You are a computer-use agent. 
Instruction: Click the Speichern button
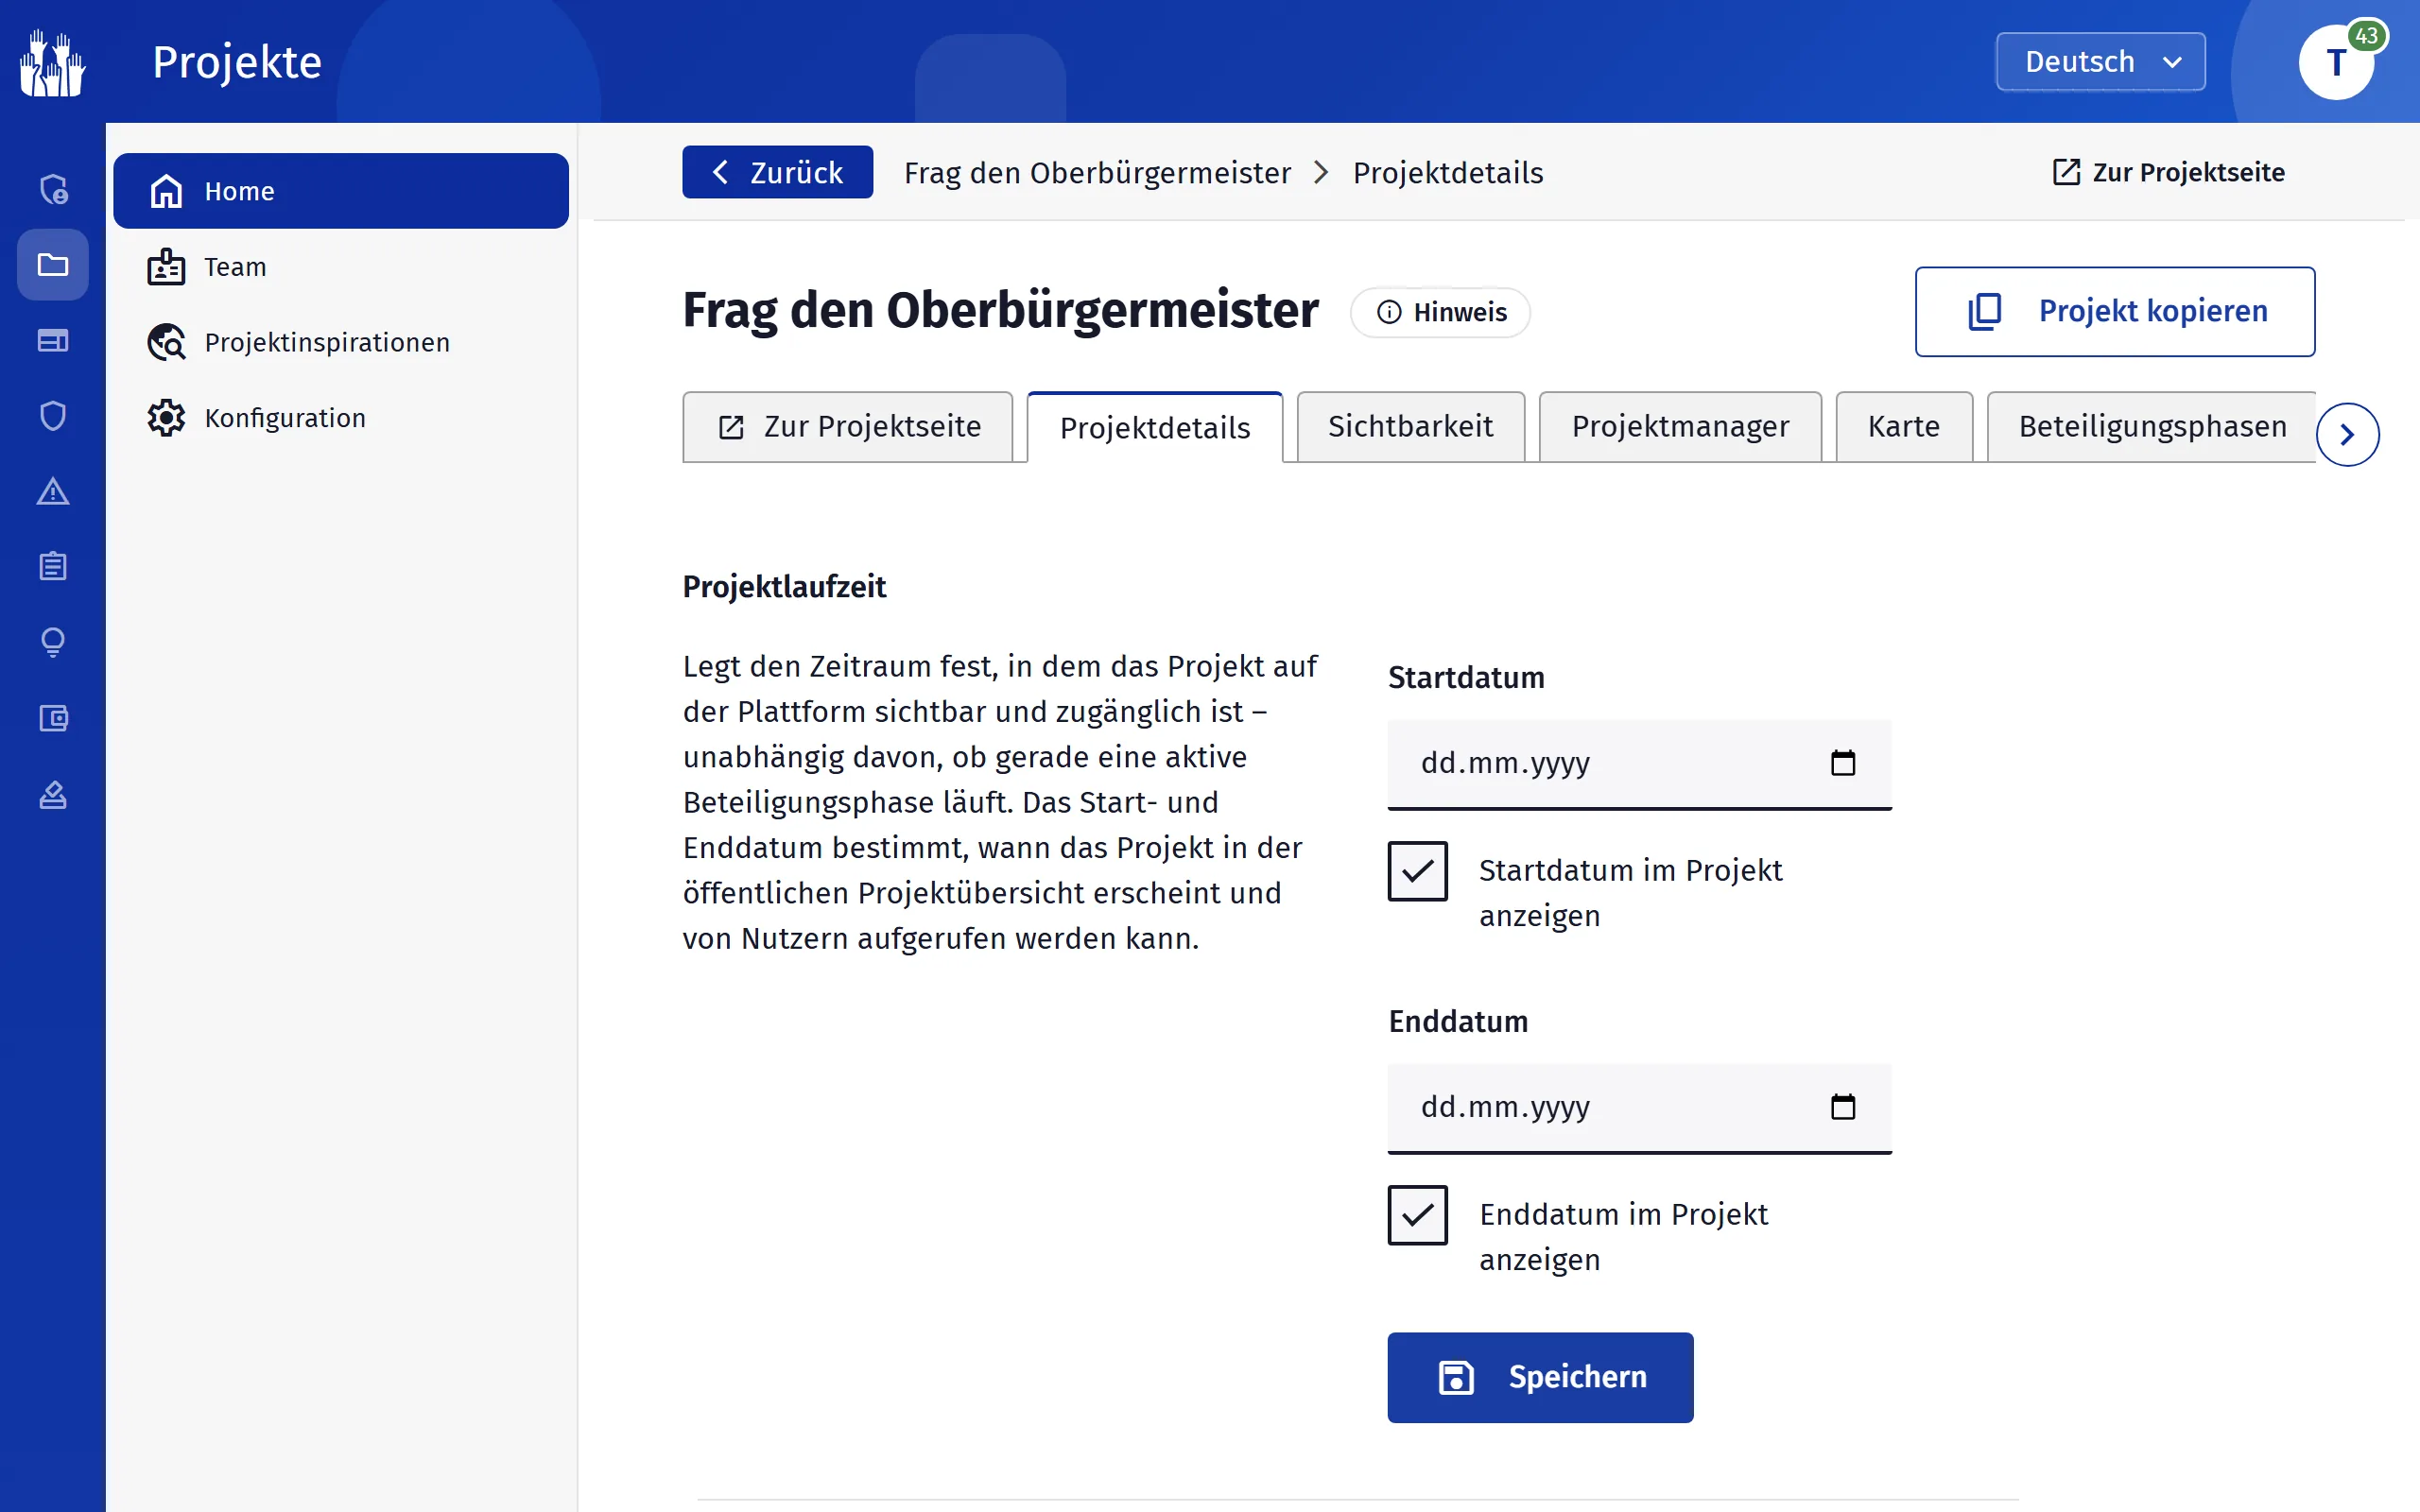click(x=1540, y=1377)
